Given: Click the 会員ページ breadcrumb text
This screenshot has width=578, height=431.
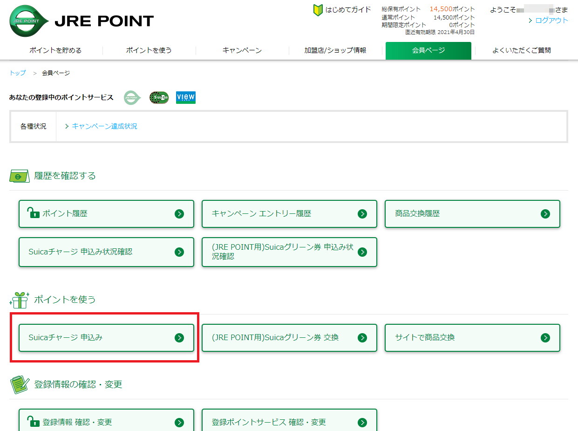Looking at the screenshot, I should [x=56, y=73].
